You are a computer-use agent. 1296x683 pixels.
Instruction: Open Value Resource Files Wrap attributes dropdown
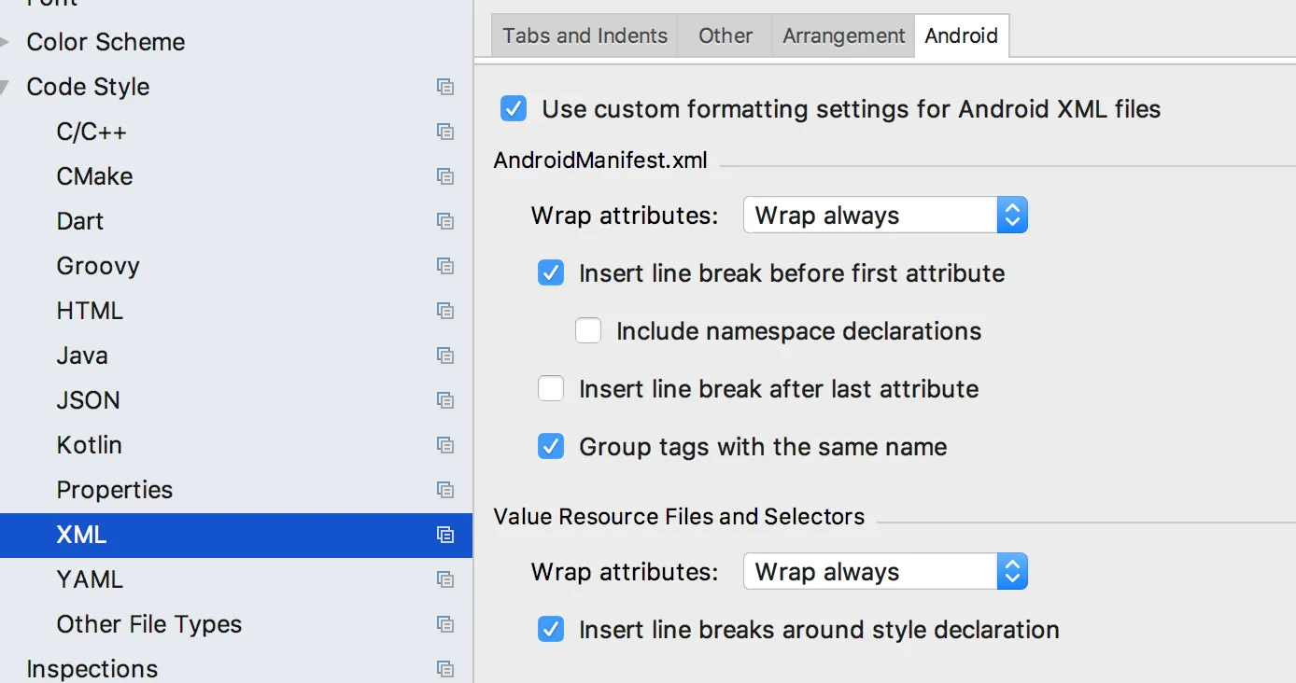coord(885,572)
